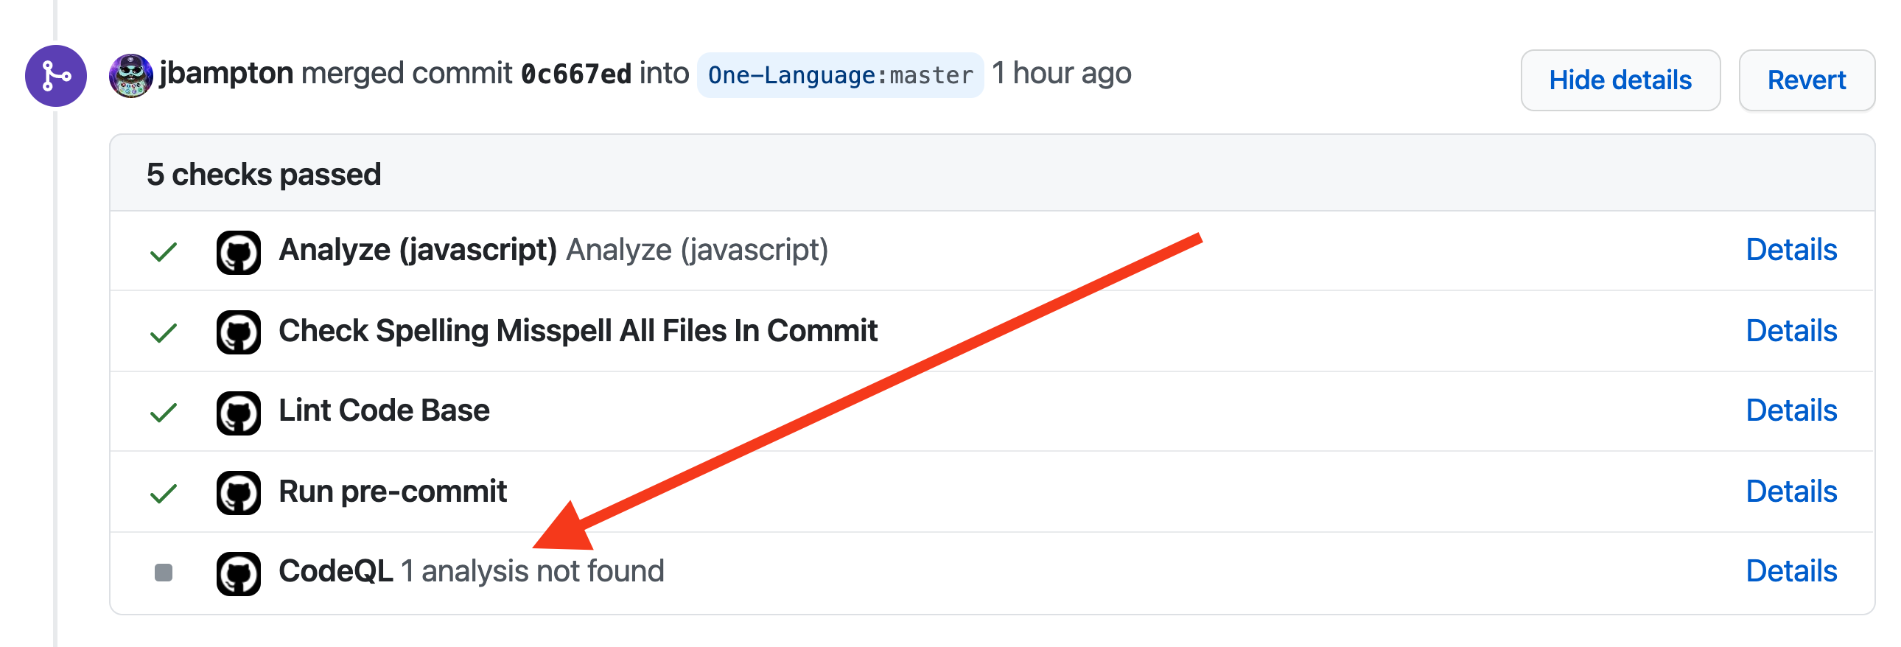Click GitHub icon beside Check Spelling
Image resolution: width=1901 pixels, height=647 pixels.
(239, 333)
